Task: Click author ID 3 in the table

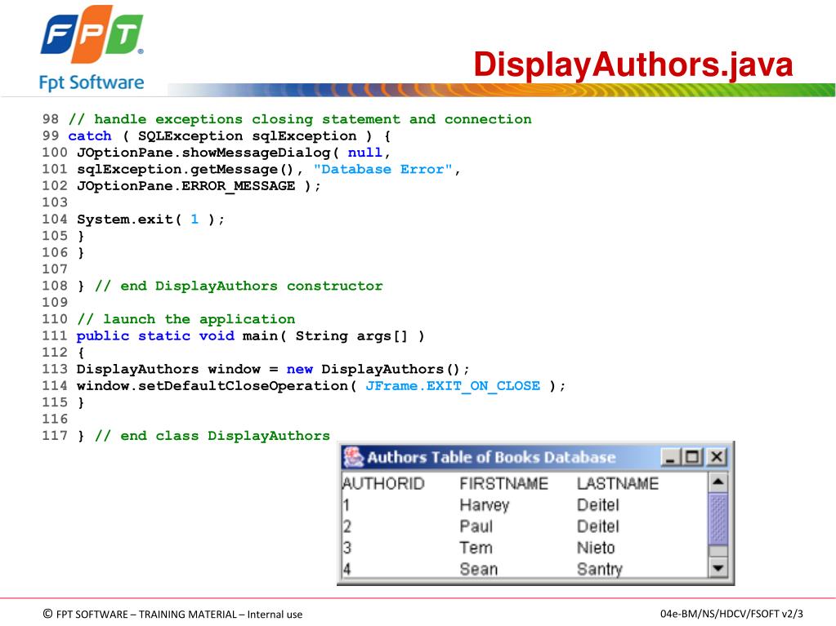Action: [347, 548]
